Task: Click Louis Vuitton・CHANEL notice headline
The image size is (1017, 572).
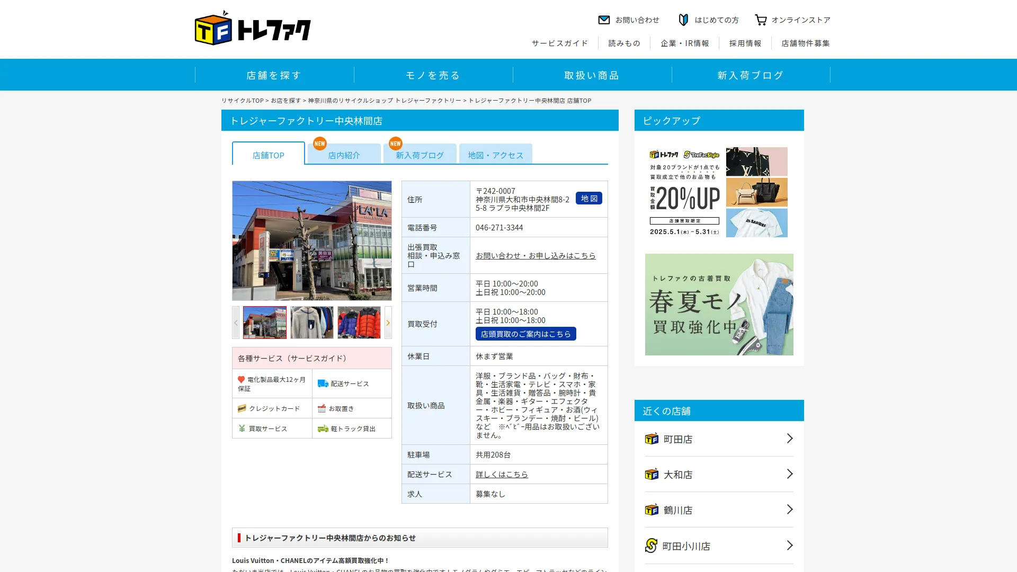Action: [x=310, y=560]
